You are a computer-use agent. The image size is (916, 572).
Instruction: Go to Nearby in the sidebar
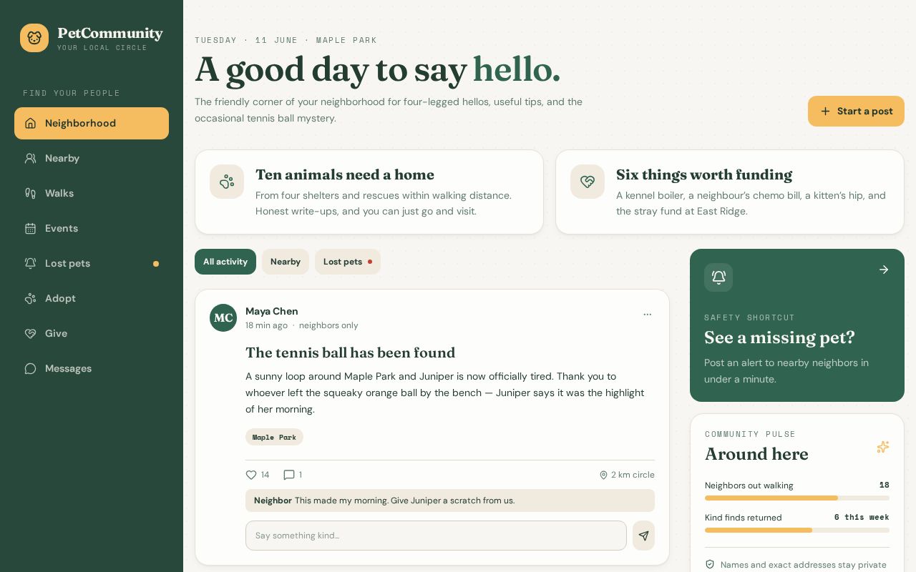(x=92, y=158)
